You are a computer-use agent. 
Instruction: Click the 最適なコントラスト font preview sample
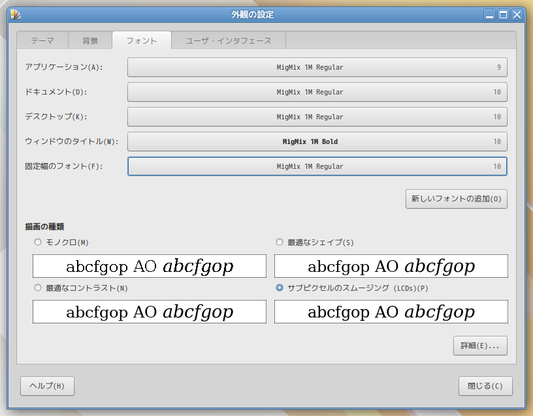pyautogui.click(x=150, y=312)
